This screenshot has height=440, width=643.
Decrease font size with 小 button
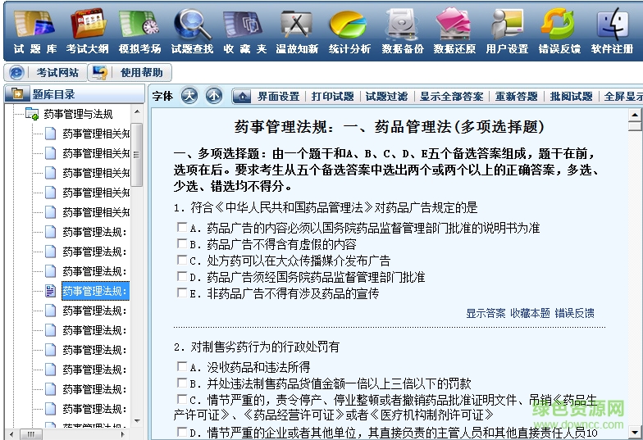tap(213, 97)
